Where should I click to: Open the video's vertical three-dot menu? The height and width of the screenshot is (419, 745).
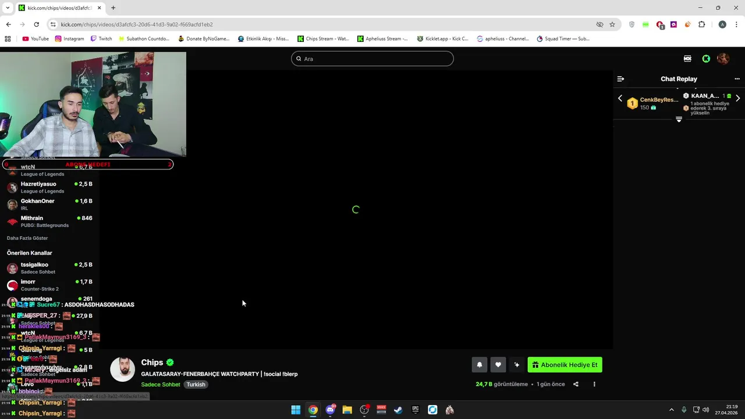(594, 384)
